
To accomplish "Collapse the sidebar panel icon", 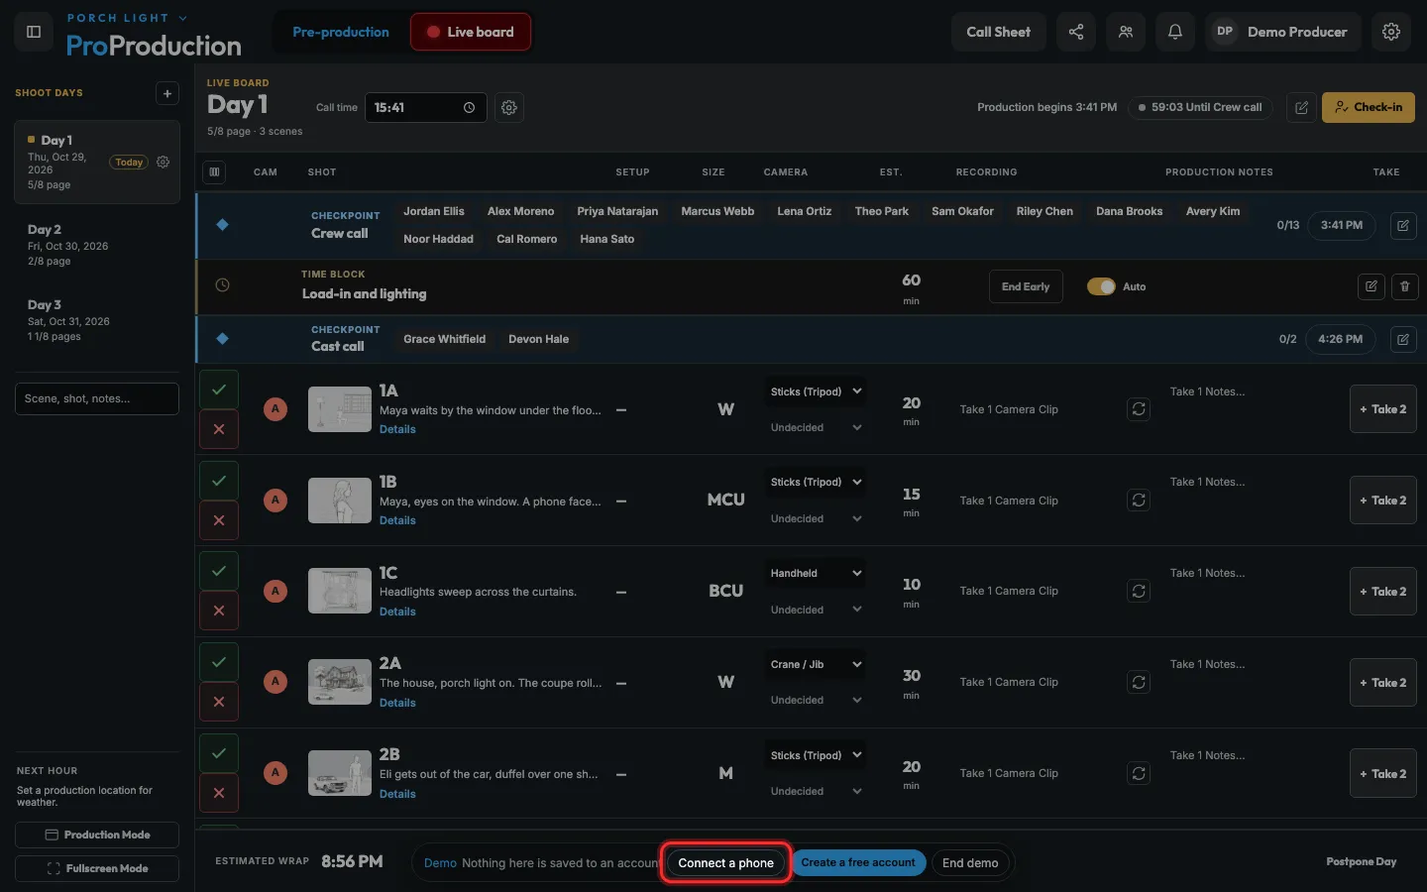I will tap(34, 32).
